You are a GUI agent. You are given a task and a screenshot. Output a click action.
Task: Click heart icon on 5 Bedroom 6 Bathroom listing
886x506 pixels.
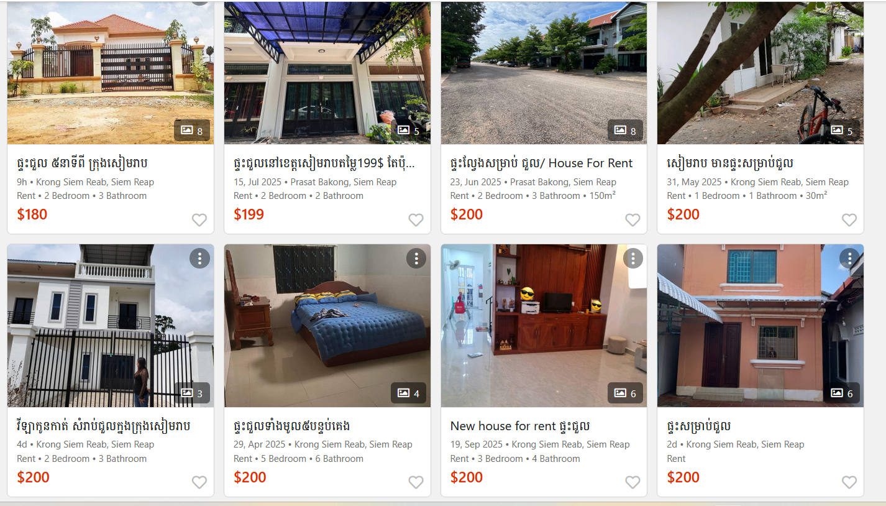(x=416, y=482)
